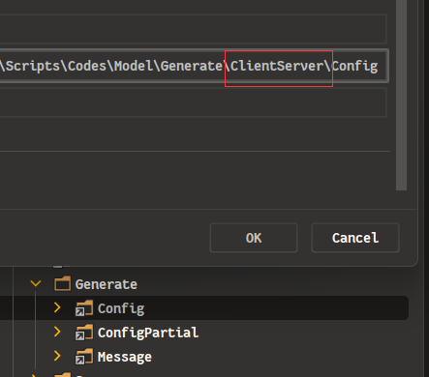This screenshot has width=429, height=377.
Task: Click the empty field above the path field
Action: point(193,29)
